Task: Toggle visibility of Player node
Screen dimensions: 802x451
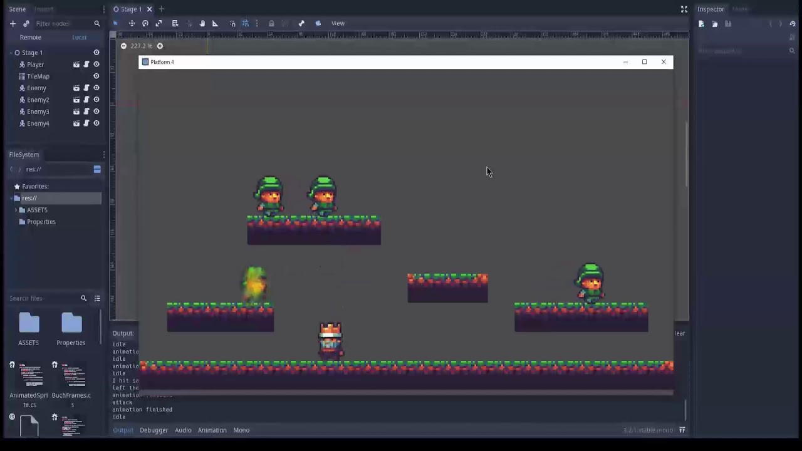Action: click(96, 65)
